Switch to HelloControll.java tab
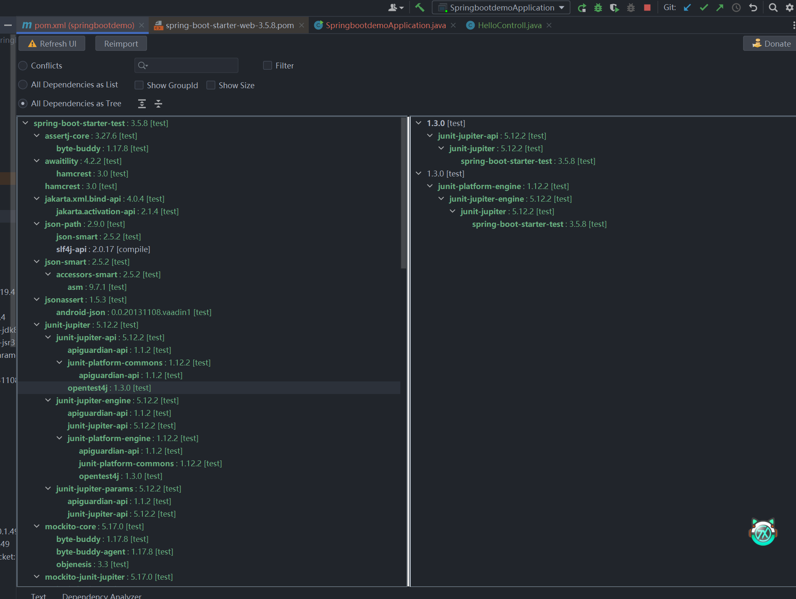 510,25
